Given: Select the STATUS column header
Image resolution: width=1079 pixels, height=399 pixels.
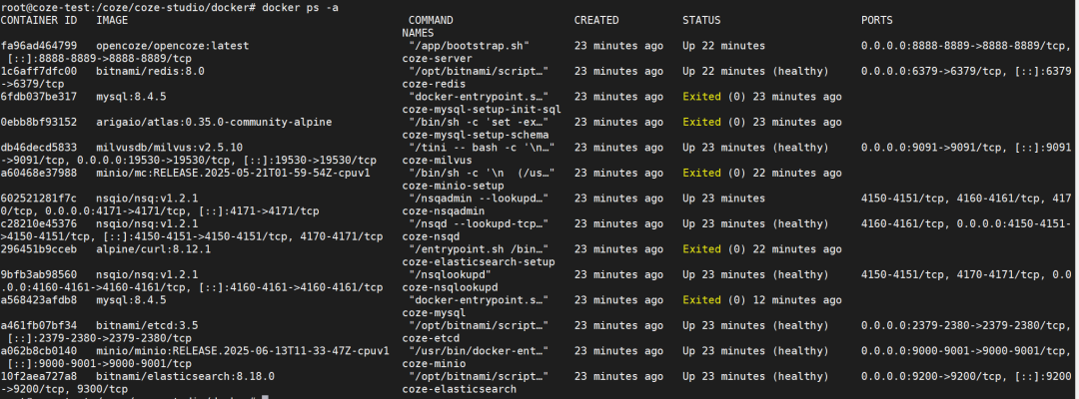Looking at the screenshot, I should tap(702, 21).
